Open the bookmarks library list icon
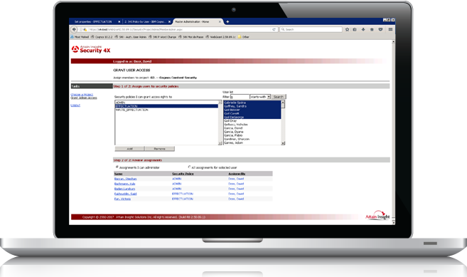This screenshot has width=467, height=277. click(355, 29)
